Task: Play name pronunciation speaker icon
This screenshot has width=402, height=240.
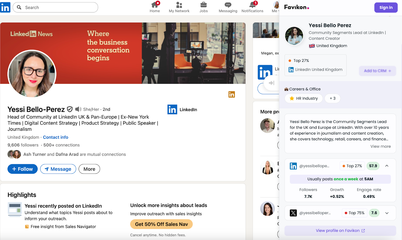Action: pyautogui.click(x=78, y=109)
